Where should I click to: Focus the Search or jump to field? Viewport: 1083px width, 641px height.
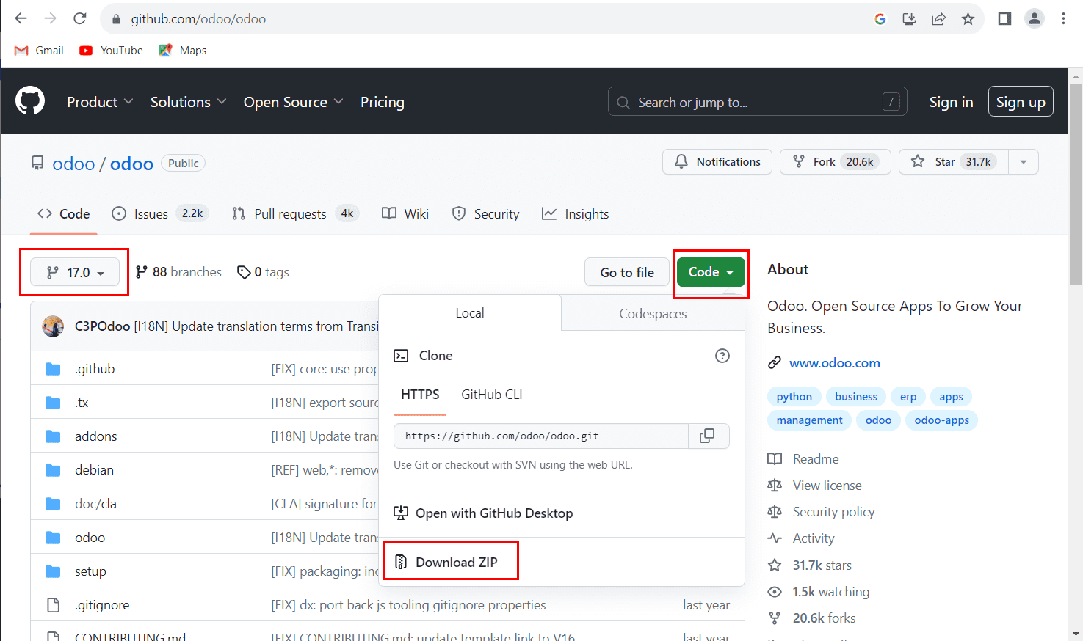pyautogui.click(x=757, y=102)
